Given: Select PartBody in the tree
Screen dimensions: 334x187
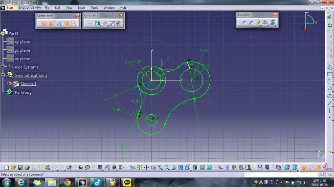Looking at the screenshot, I should pyautogui.click(x=23, y=92).
